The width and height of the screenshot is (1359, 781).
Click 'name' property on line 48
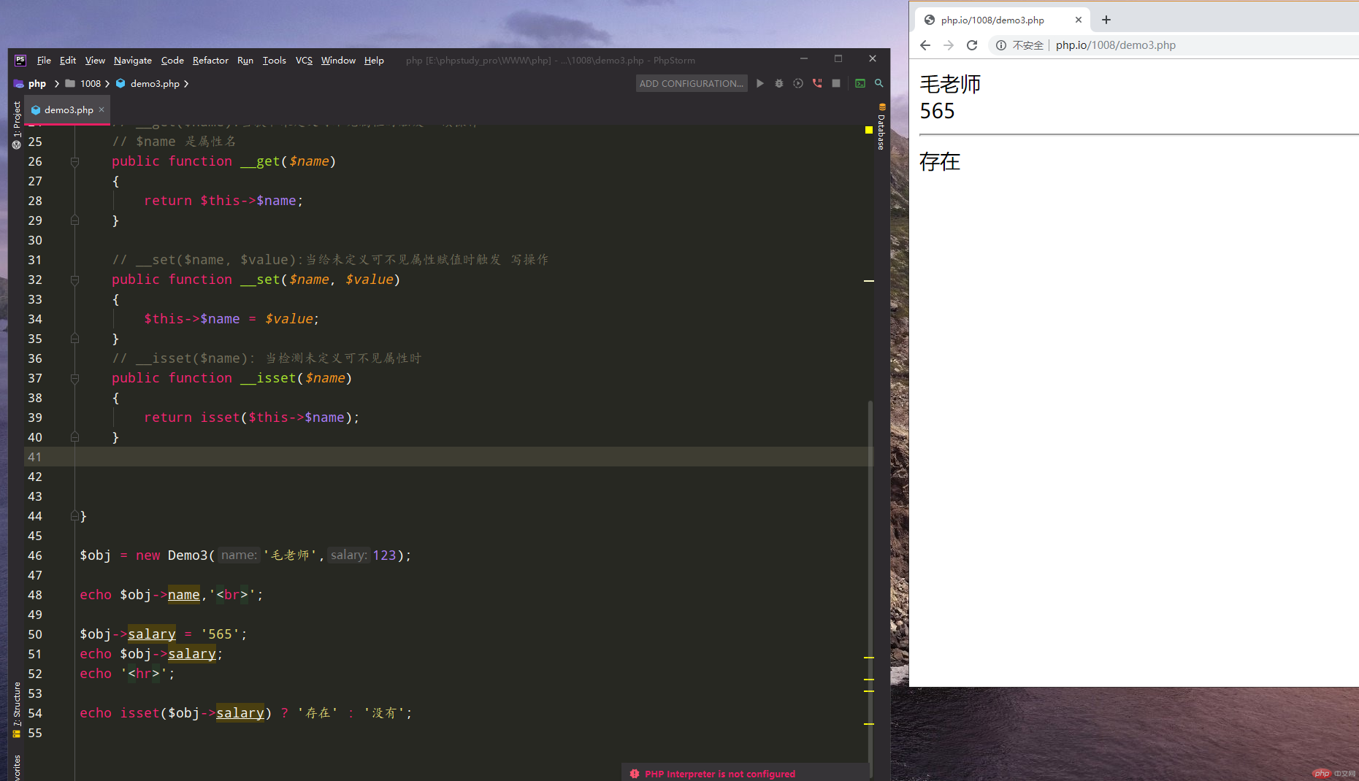tap(184, 595)
